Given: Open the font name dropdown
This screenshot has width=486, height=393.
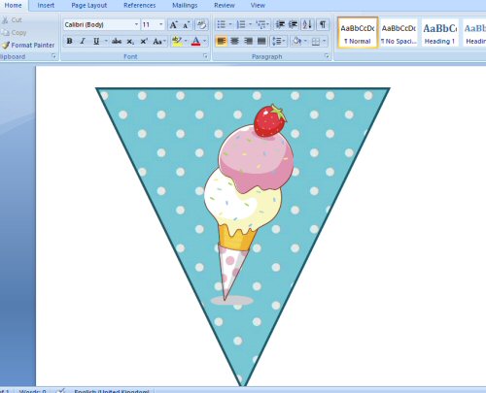Looking at the screenshot, I should tap(136, 24).
